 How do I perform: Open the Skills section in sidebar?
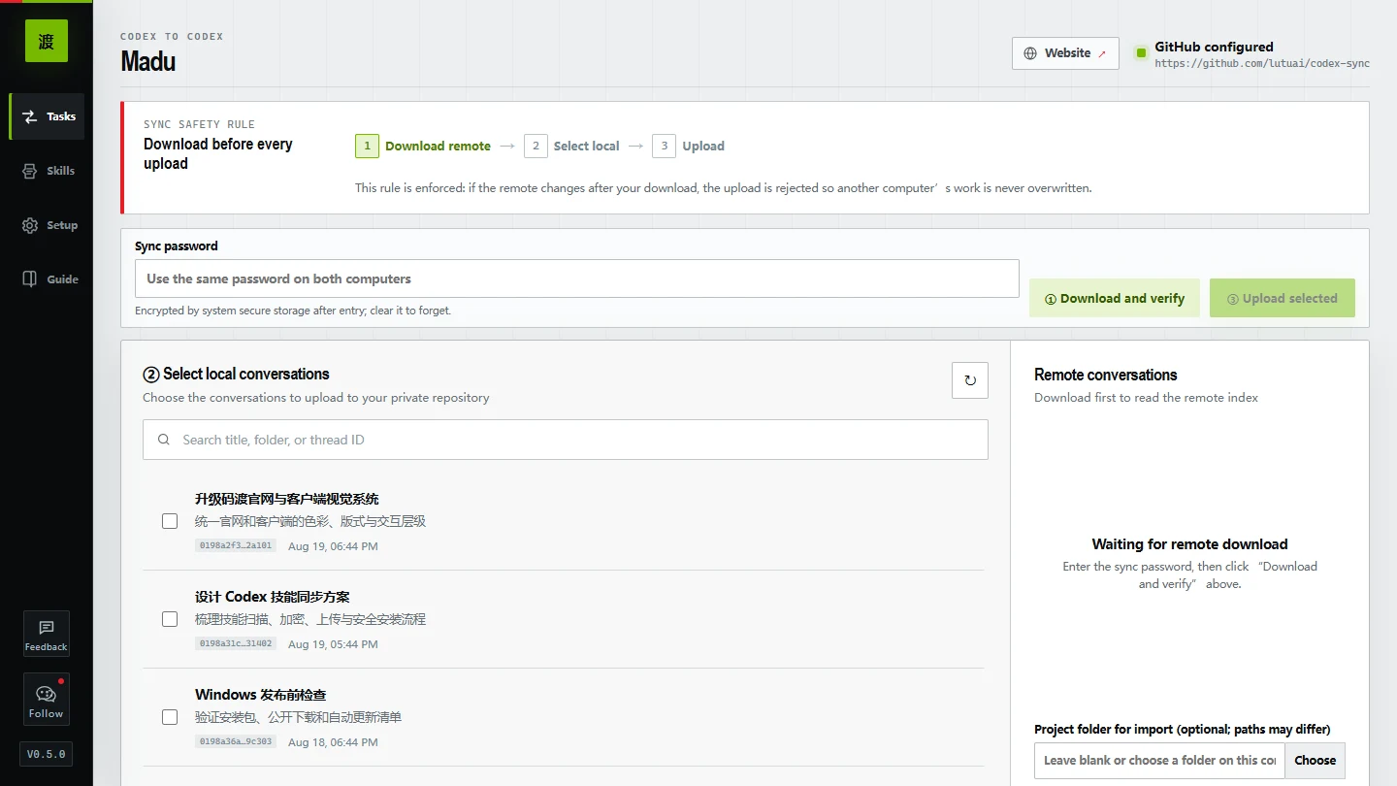point(47,171)
